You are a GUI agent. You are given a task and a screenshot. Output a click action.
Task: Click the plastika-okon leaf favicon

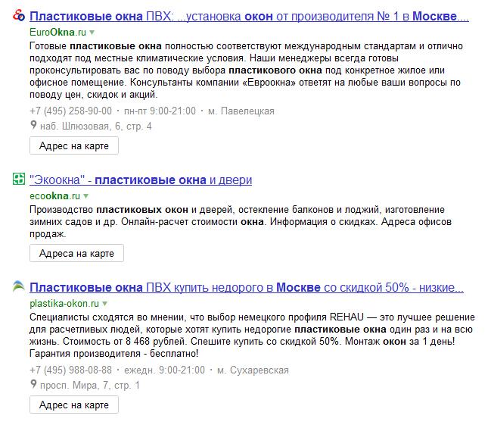pyautogui.click(x=18, y=286)
